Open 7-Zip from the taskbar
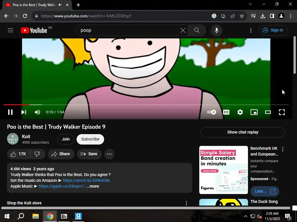Viewport: 297px width, 222px height. tap(64, 216)
